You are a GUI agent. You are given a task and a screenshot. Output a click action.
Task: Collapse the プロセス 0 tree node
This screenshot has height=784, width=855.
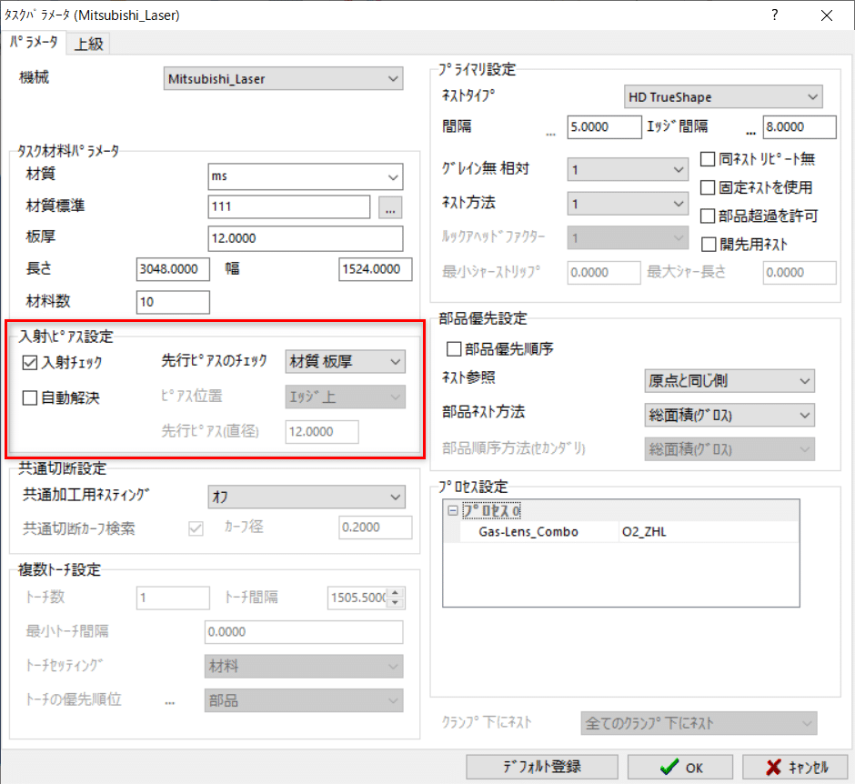tap(453, 511)
